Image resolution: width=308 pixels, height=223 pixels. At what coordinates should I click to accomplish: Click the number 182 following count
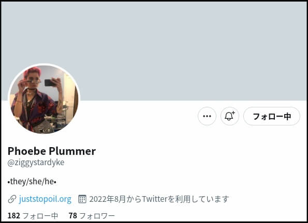(x=14, y=216)
